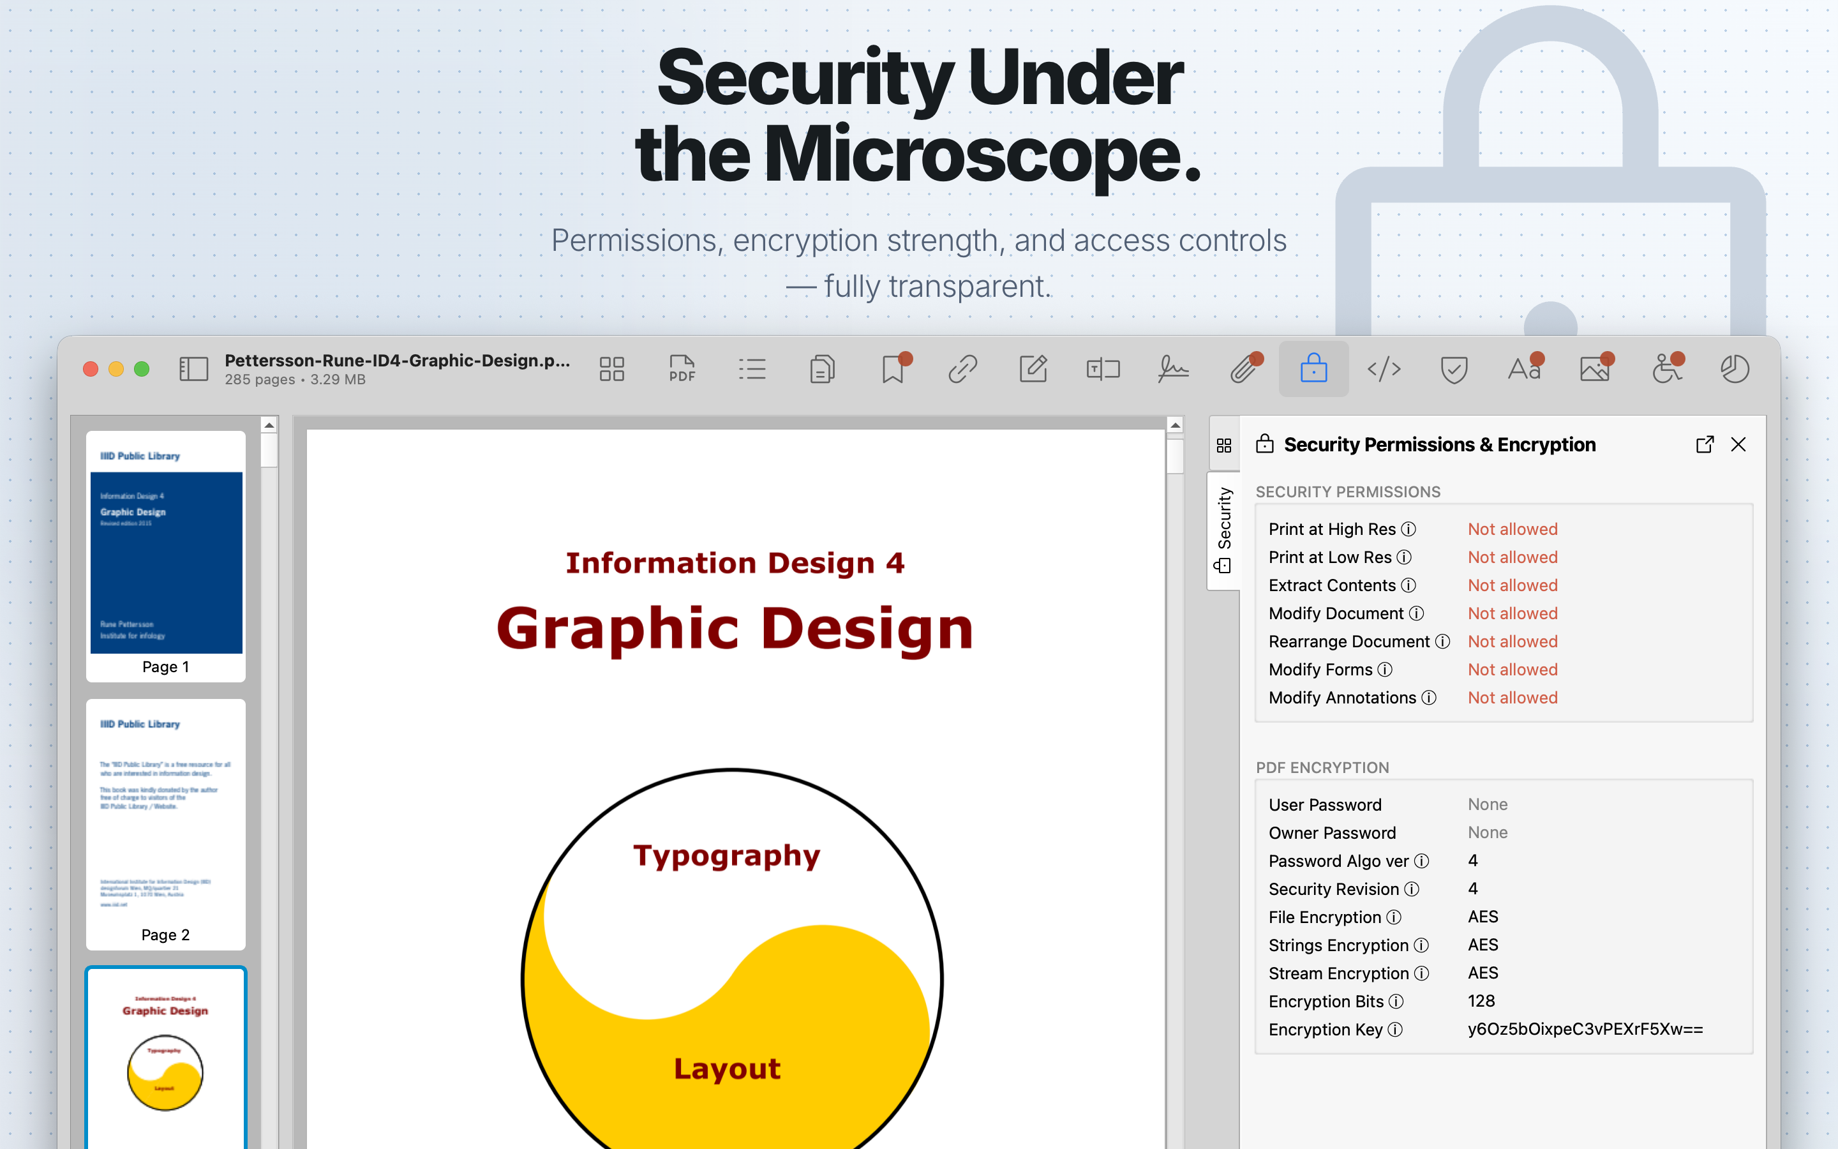Viewport: 1838px width, 1149px height.
Task: Show info for Modify Forms
Action: click(x=1386, y=670)
